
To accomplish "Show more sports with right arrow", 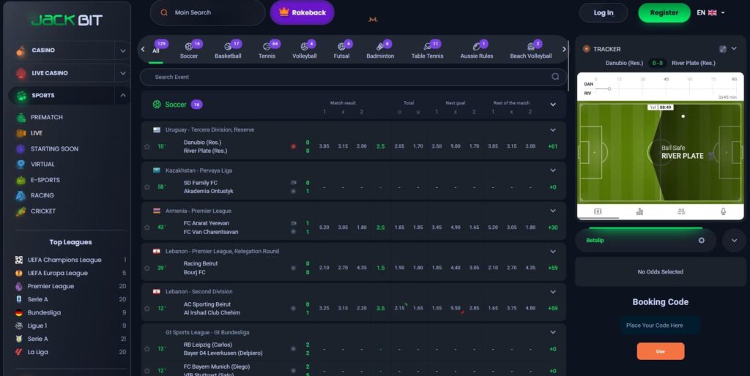I will 564,49.
